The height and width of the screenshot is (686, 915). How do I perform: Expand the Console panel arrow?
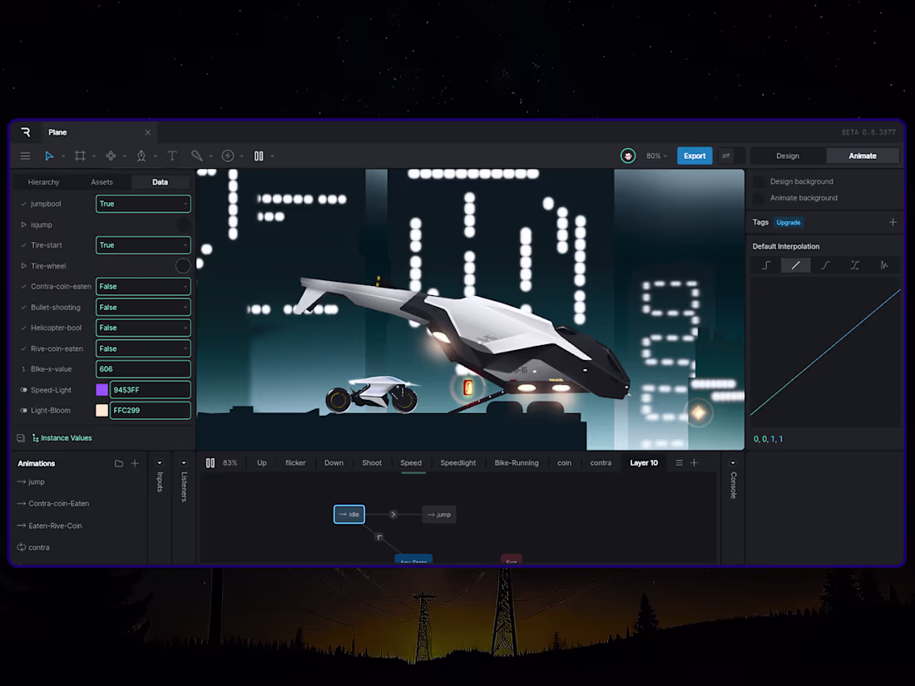click(x=733, y=463)
